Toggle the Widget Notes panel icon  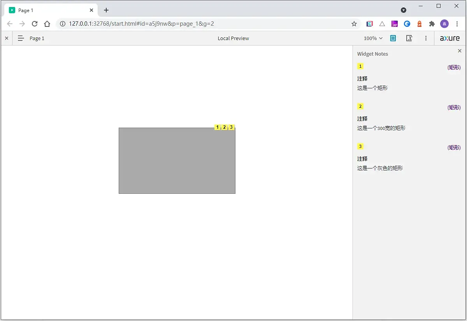(x=393, y=38)
